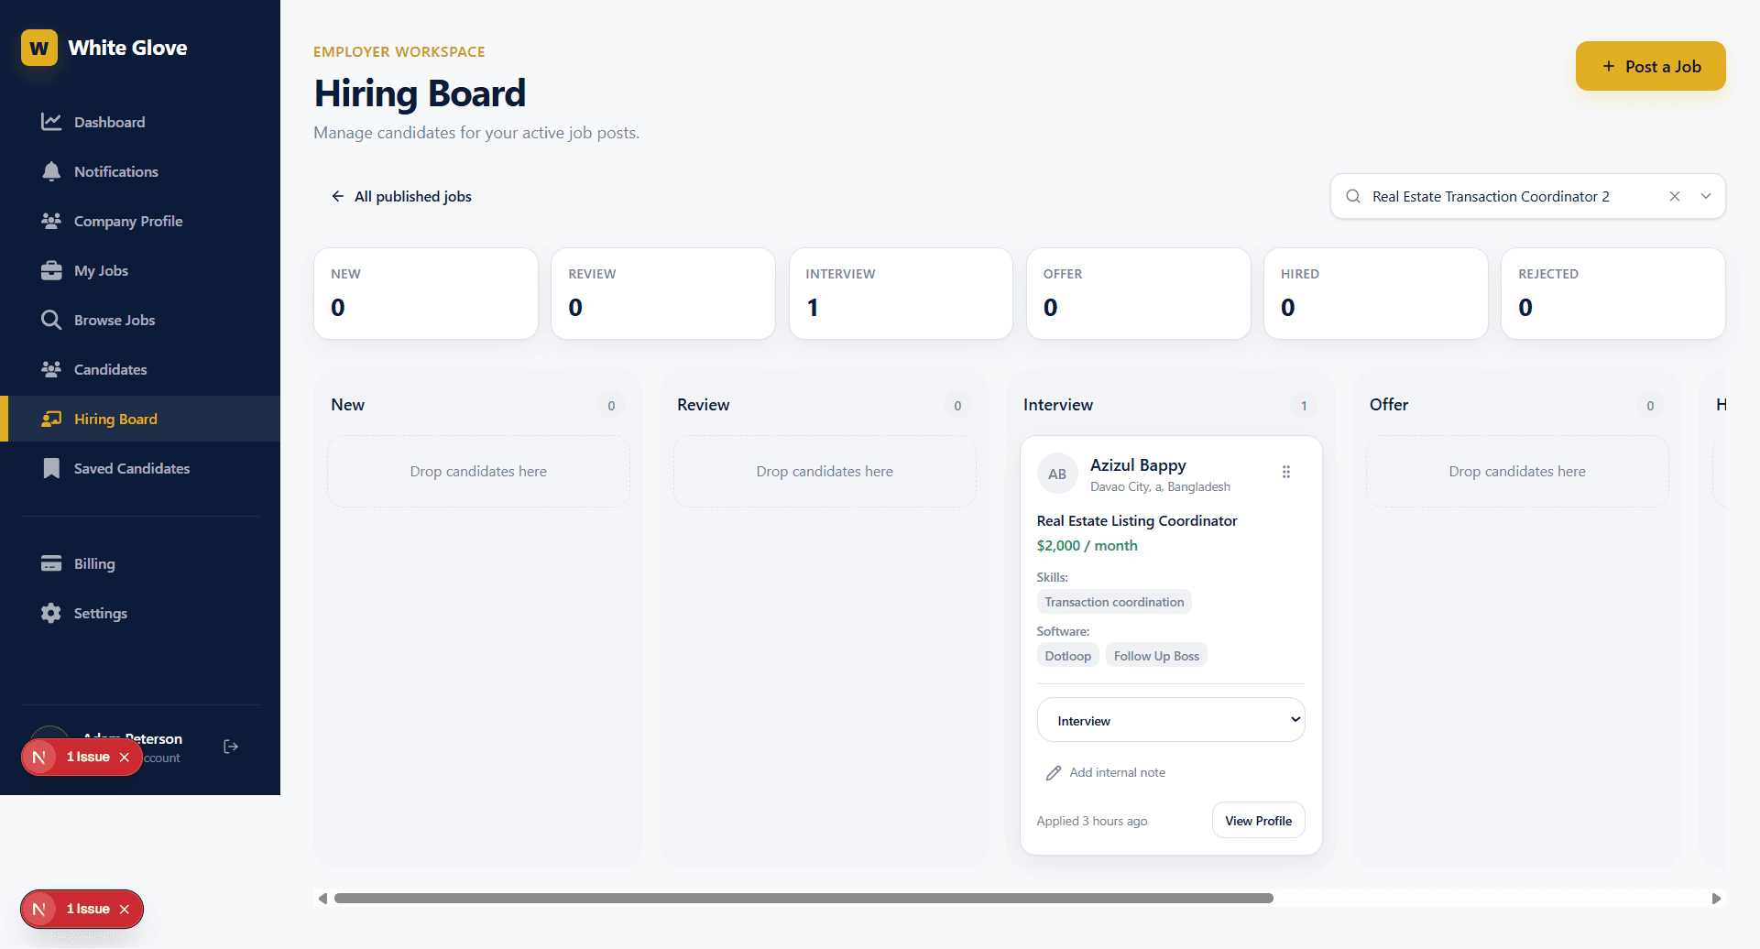Viewport: 1760px width, 949px height.
Task: Click Interview column count badge
Action: coord(1304,405)
